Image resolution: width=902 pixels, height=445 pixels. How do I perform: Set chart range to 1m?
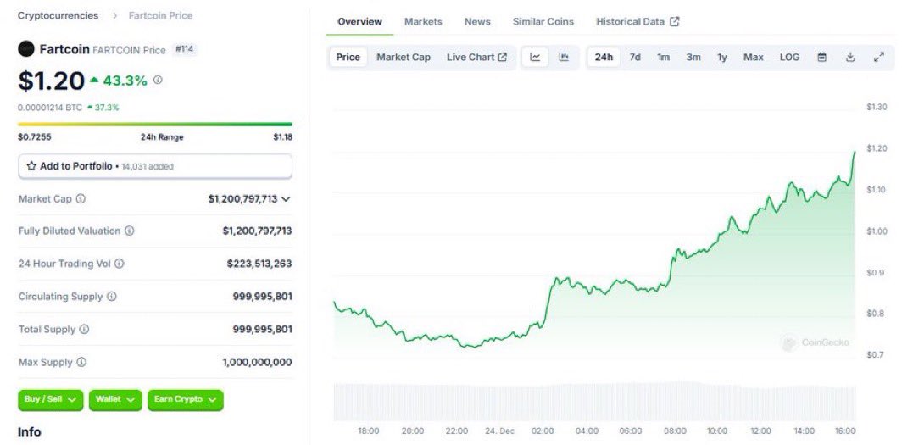663,57
